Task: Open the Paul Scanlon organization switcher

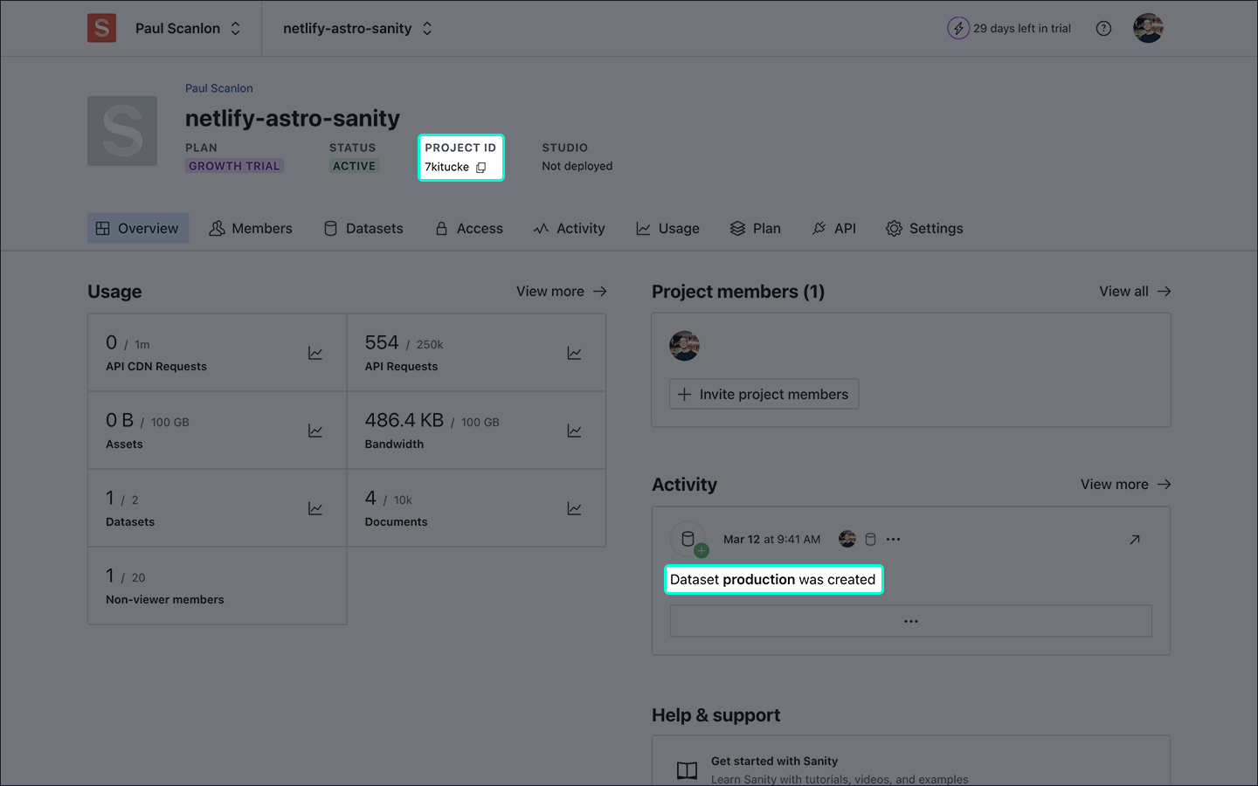Action: coord(188,28)
